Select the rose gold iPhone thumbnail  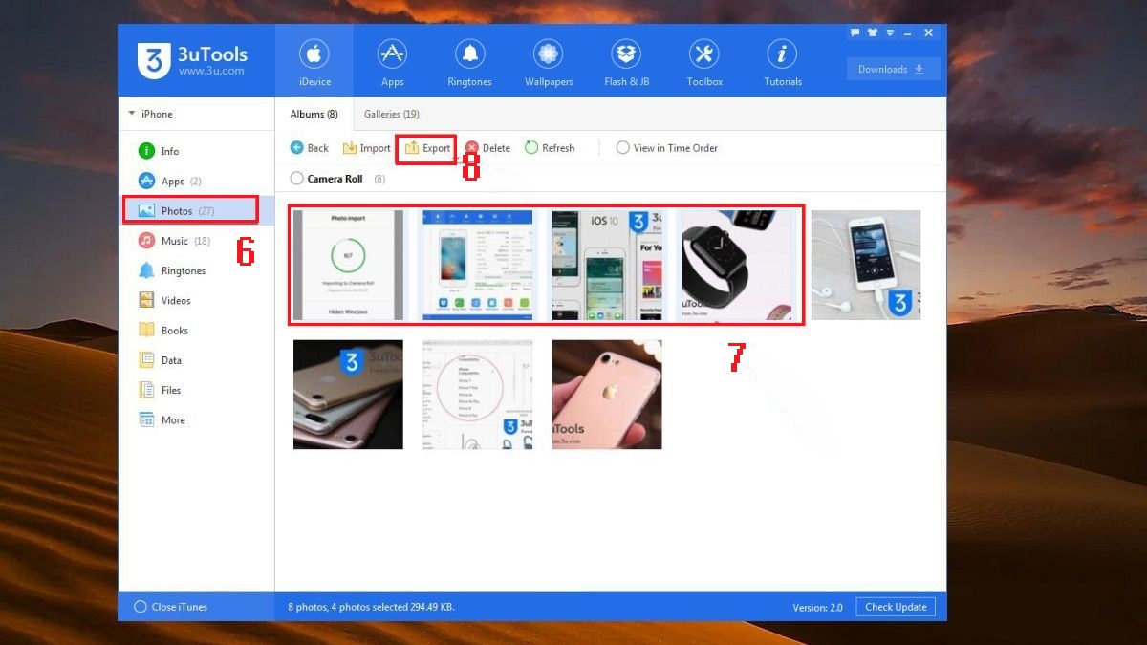coord(607,395)
